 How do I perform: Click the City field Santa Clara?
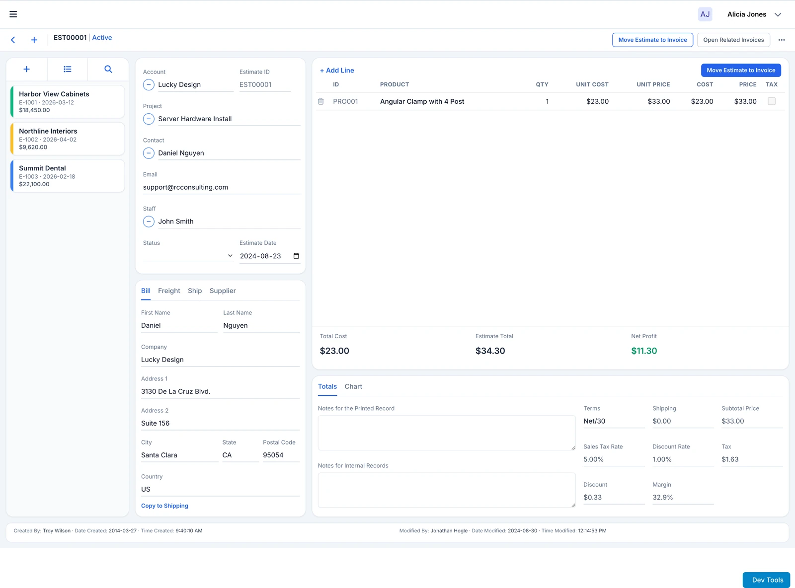(179, 455)
